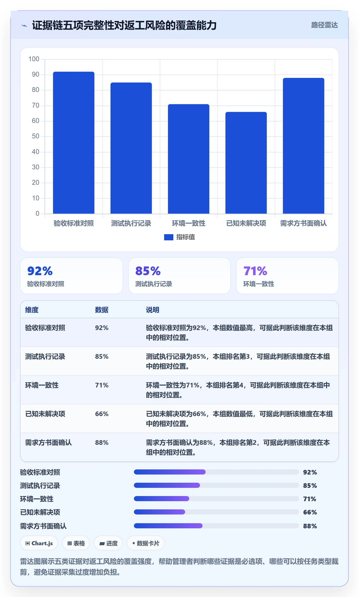Image resolution: width=359 pixels, height=597 pixels.
Task: Select the 71% cell in the table
Action: pyautogui.click(x=102, y=385)
